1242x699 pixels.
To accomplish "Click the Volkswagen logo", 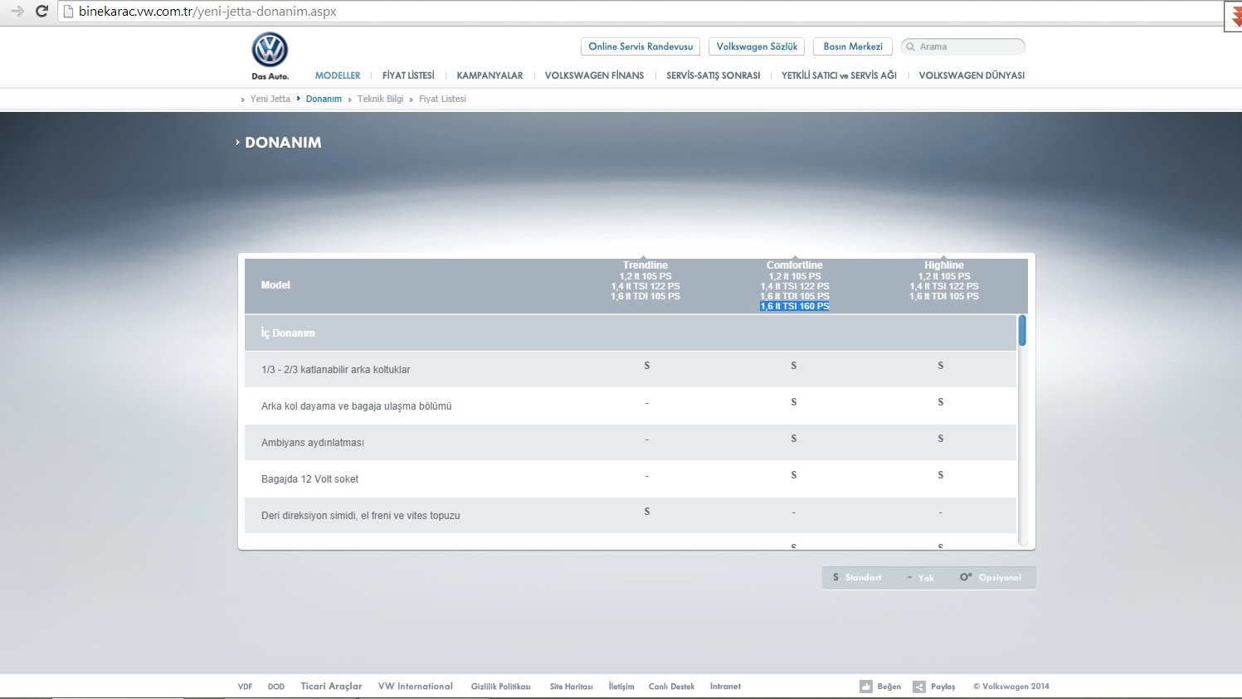I will pos(270,51).
